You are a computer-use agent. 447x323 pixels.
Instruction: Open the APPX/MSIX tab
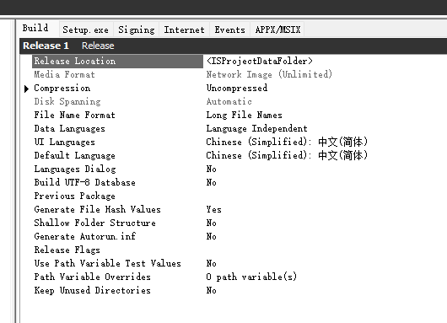click(277, 30)
